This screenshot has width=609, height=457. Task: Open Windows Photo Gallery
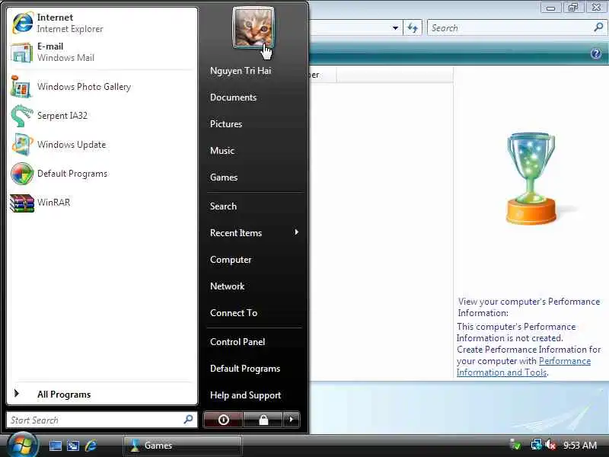(x=102, y=87)
